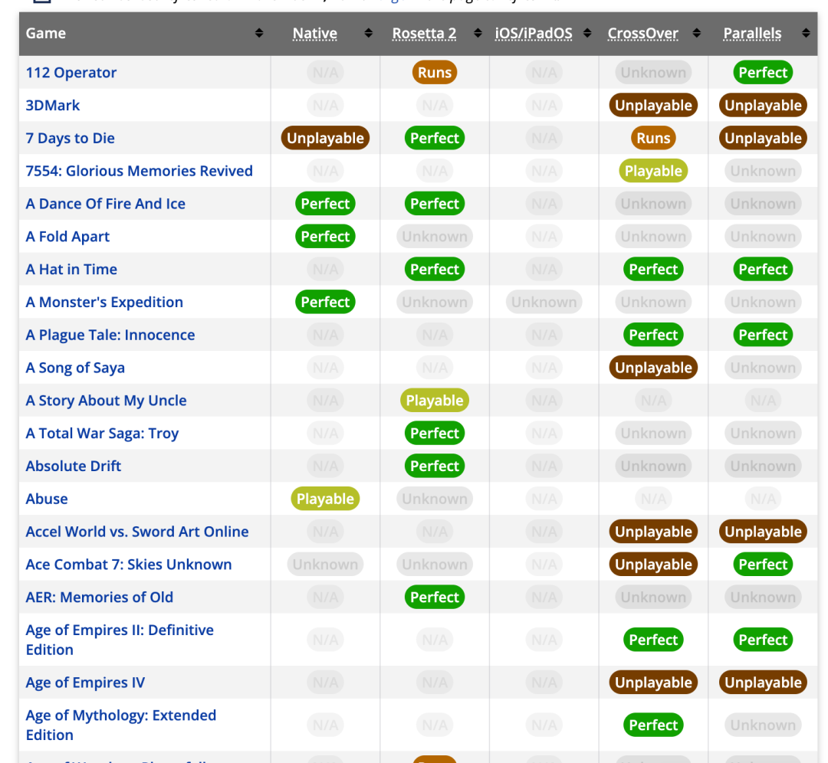
Task: Click Perfect badge for 112 Operator Parallels
Action: (763, 72)
